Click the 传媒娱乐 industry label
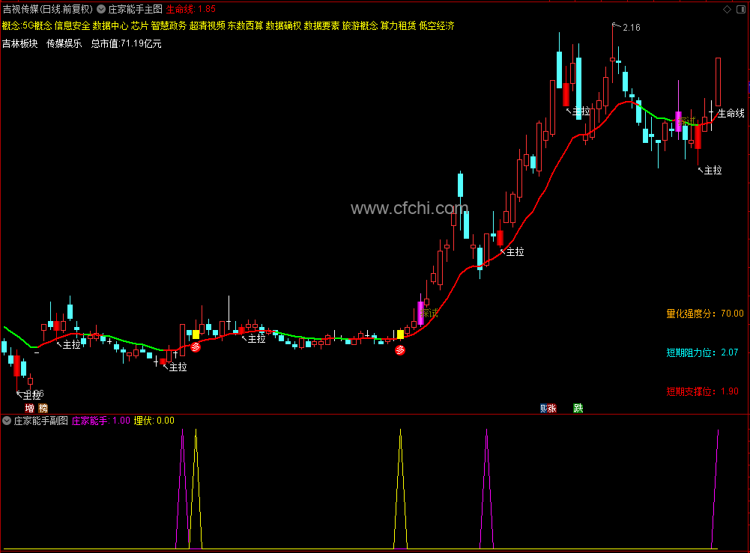Screen dimensions: 750x553 (64, 44)
